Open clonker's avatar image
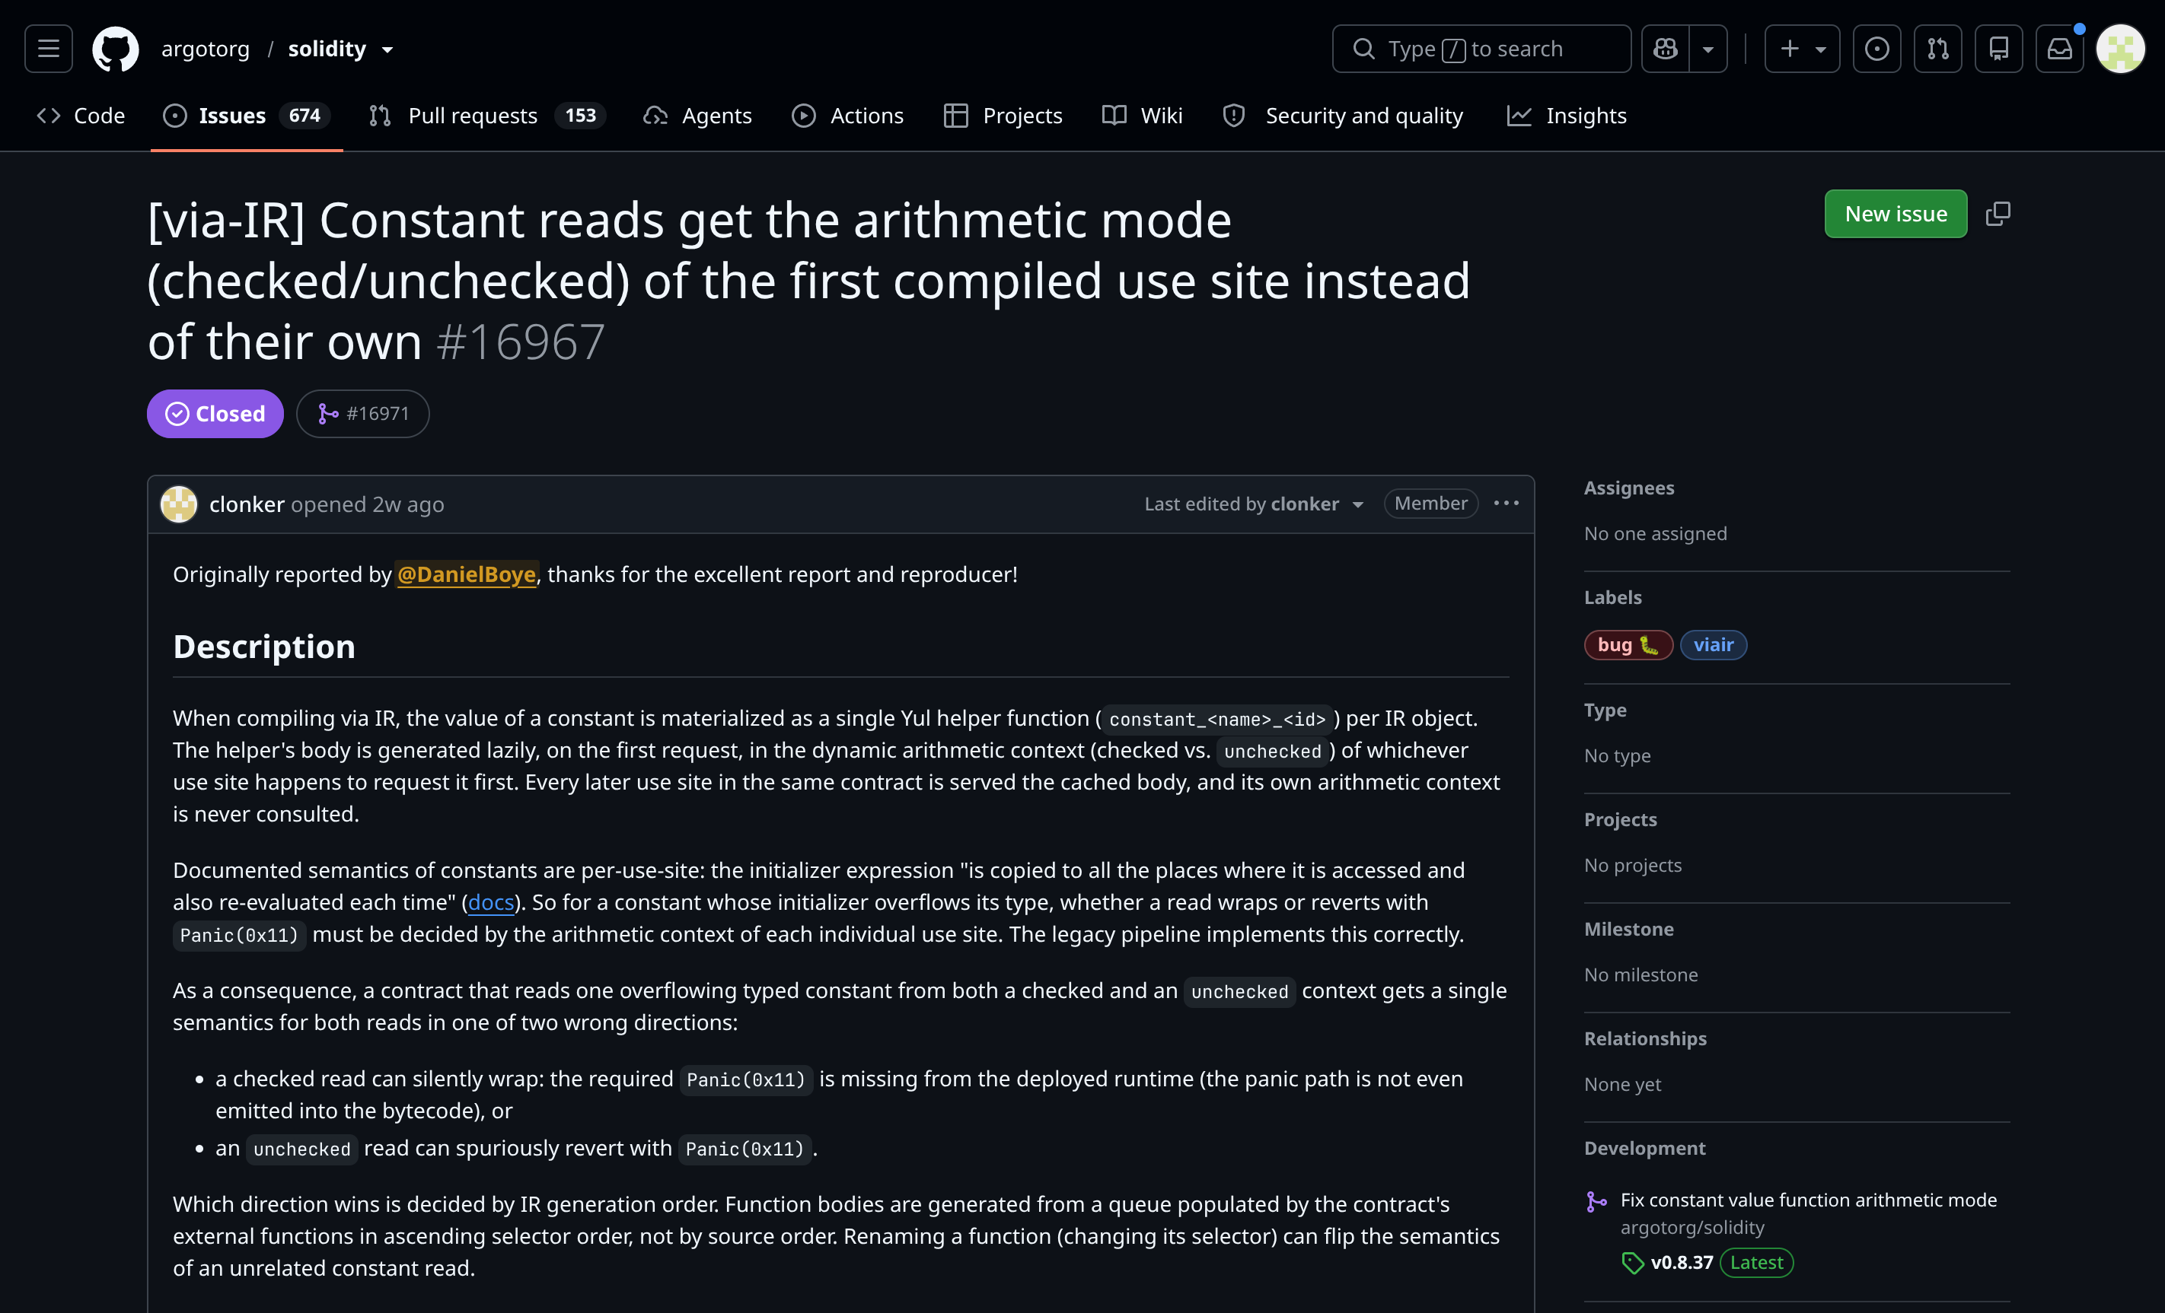This screenshot has height=1313, width=2165. coord(178,504)
